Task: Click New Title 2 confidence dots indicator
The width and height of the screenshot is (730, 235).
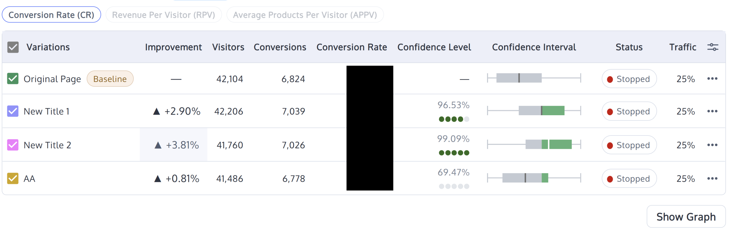Action: click(x=454, y=153)
